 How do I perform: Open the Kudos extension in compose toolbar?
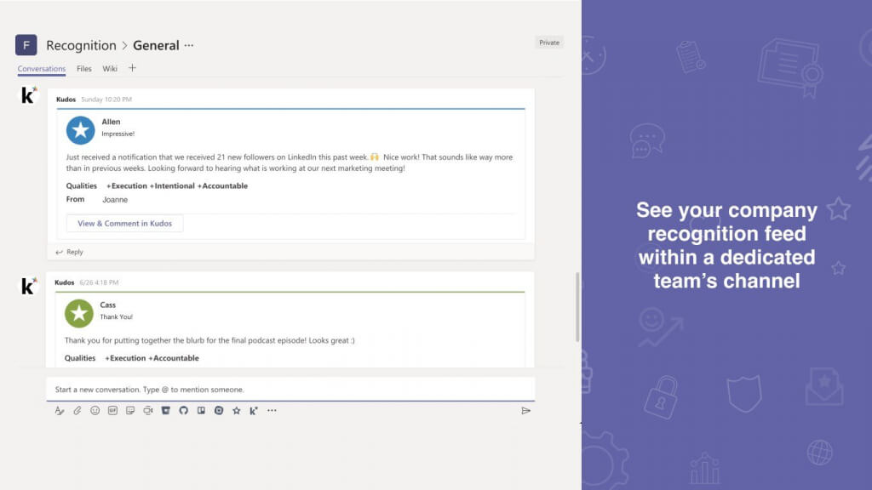tap(254, 411)
